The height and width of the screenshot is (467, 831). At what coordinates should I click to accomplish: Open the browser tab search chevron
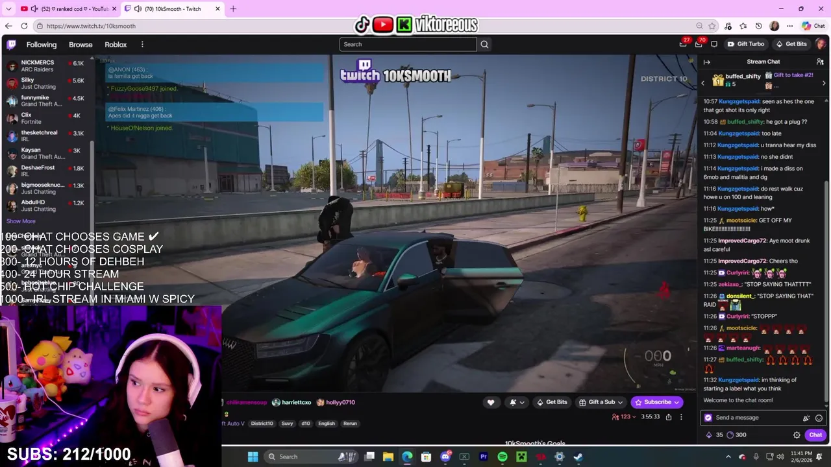pos(8,9)
